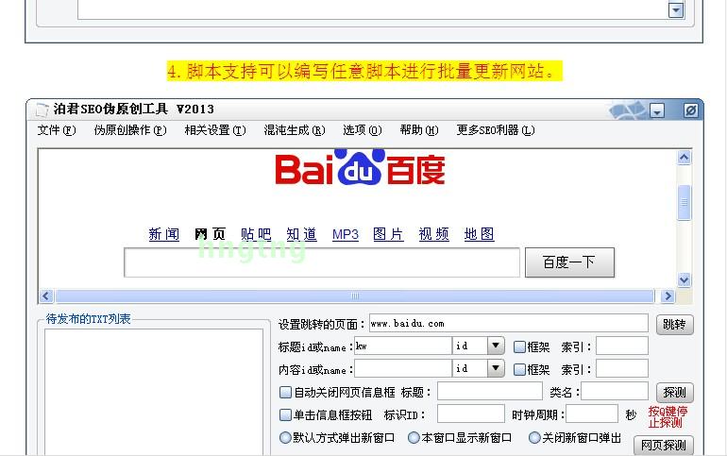This screenshot has width=727, height=456.
Task: Click the 跳转 button
Action: (x=675, y=324)
